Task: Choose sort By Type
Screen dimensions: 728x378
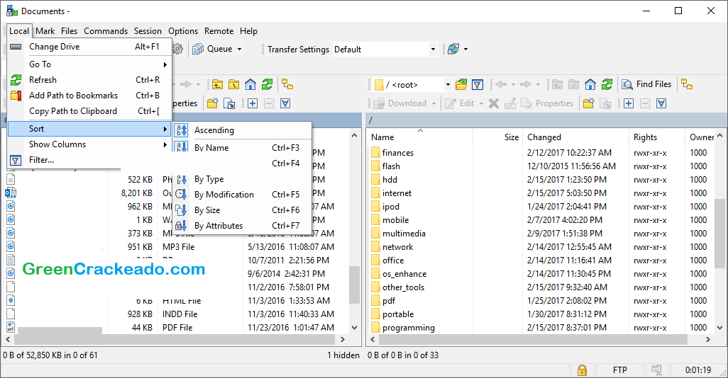Action: (x=242, y=179)
